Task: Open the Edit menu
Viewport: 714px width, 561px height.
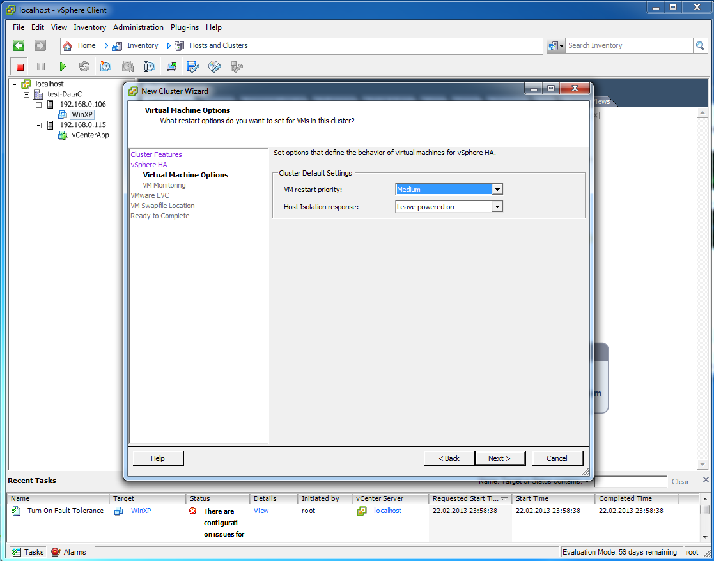Action: [38, 27]
